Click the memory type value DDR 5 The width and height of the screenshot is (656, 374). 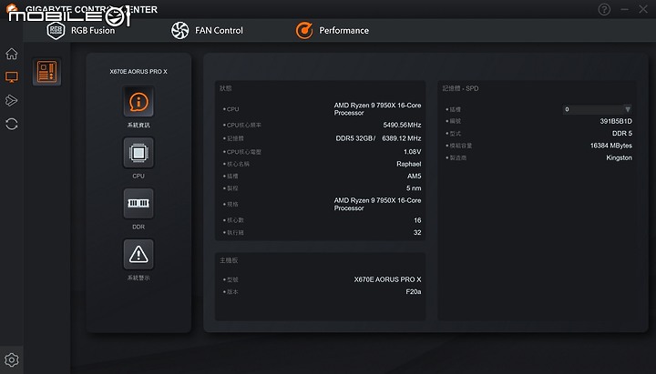click(622, 133)
